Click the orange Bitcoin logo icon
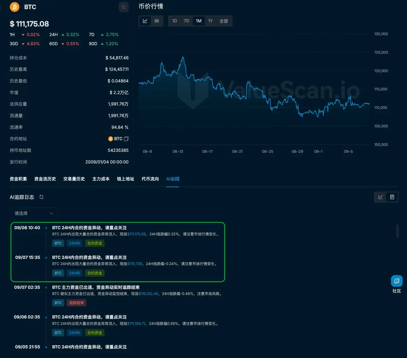 point(15,7)
